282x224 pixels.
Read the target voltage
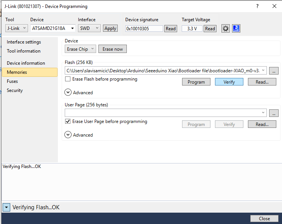click(210, 29)
